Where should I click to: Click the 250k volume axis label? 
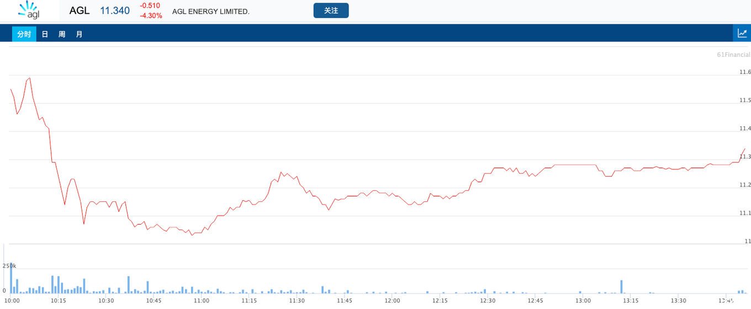click(9, 266)
